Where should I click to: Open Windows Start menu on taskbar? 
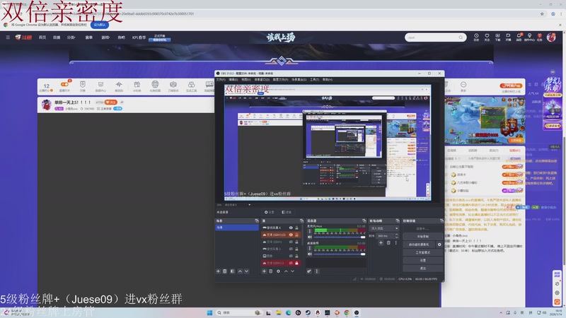click(x=209, y=312)
